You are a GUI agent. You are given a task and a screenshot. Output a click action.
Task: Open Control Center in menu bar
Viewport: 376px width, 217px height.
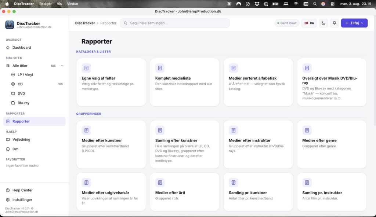click(332, 4)
